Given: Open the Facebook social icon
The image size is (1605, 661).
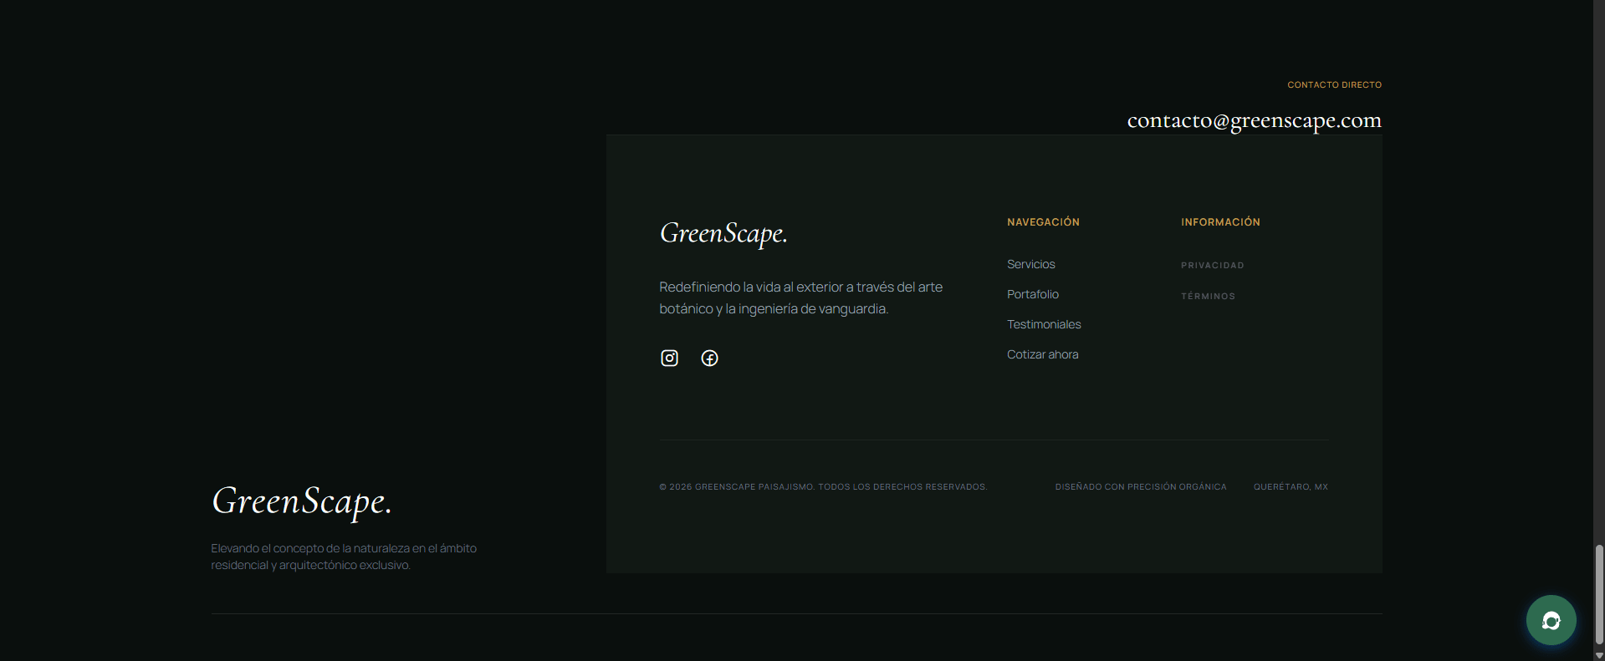Looking at the screenshot, I should [709, 358].
